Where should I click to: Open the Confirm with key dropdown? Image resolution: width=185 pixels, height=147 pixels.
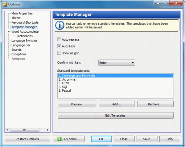[117, 63]
